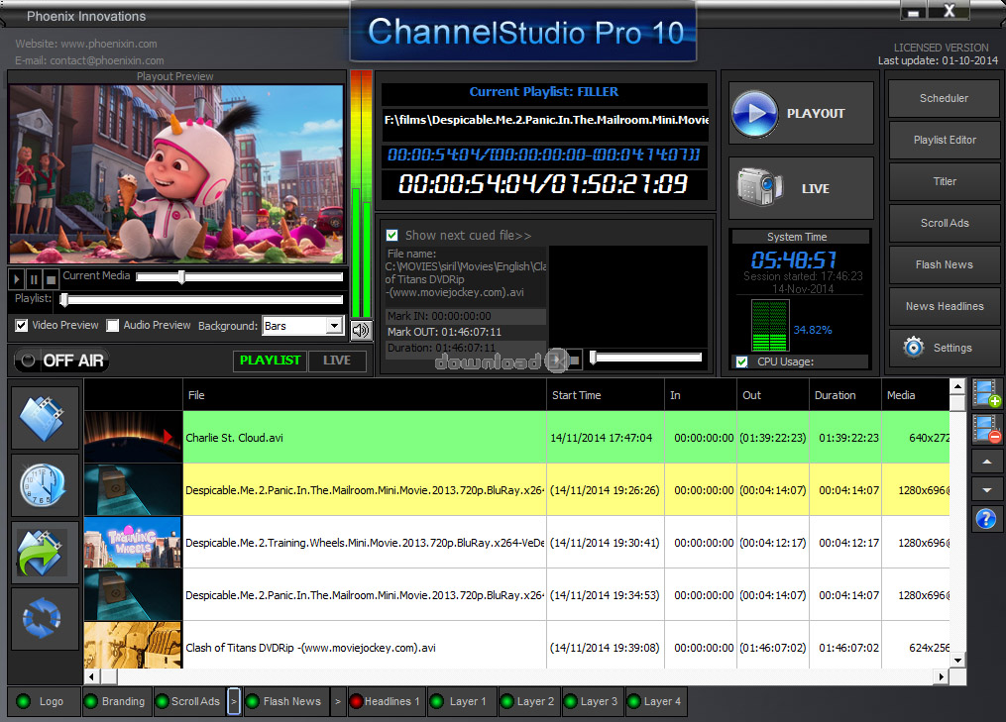Toggle the Flash News layer indicator

(x=252, y=701)
